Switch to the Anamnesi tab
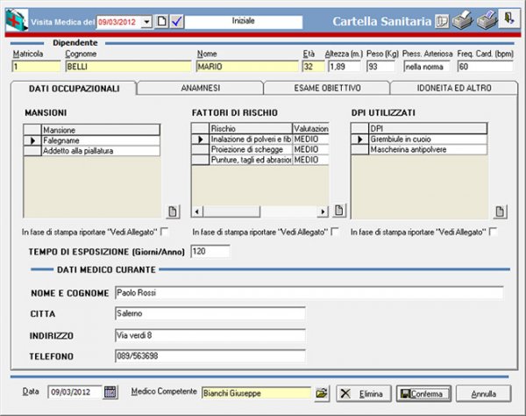This screenshot has width=526, height=416. point(201,88)
